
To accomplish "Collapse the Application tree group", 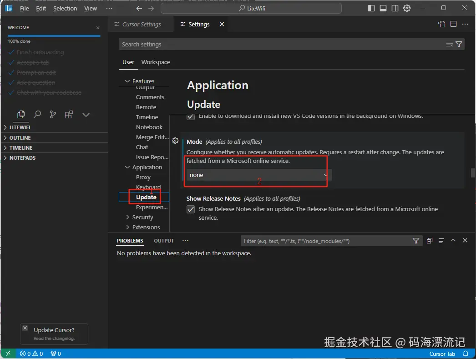I will pyautogui.click(x=127, y=167).
